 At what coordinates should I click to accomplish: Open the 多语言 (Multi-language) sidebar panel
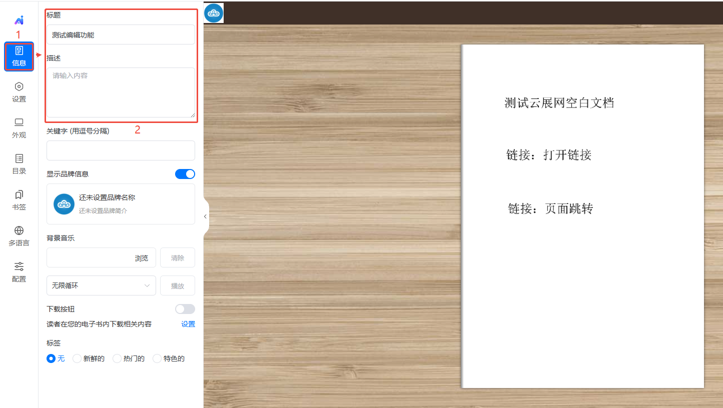pyautogui.click(x=19, y=236)
